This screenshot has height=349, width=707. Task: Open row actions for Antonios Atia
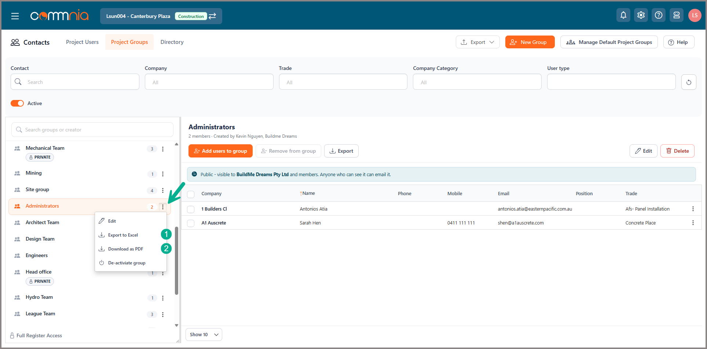693,209
